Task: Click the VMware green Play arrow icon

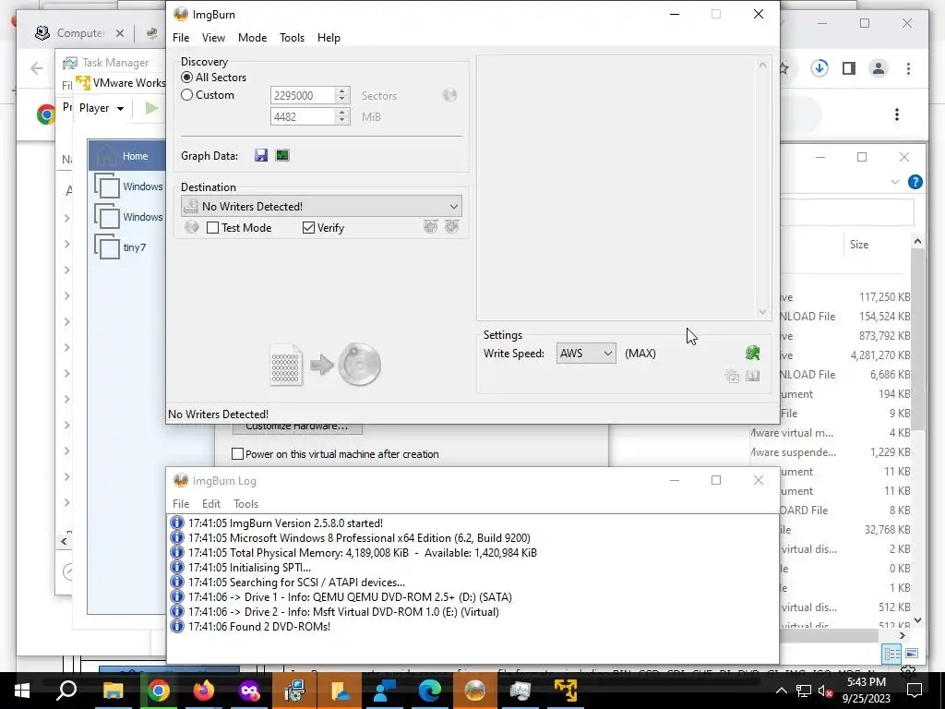Action: (x=151, y=108)
